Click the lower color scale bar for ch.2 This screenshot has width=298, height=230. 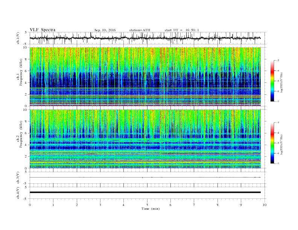(272, 143)
